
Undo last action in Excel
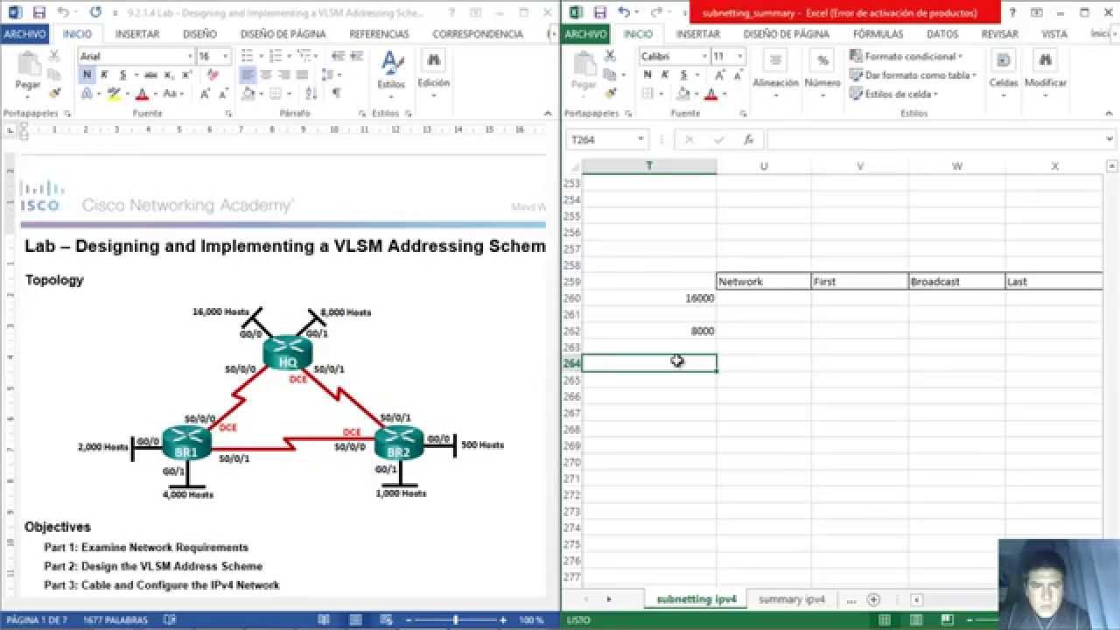625,12
